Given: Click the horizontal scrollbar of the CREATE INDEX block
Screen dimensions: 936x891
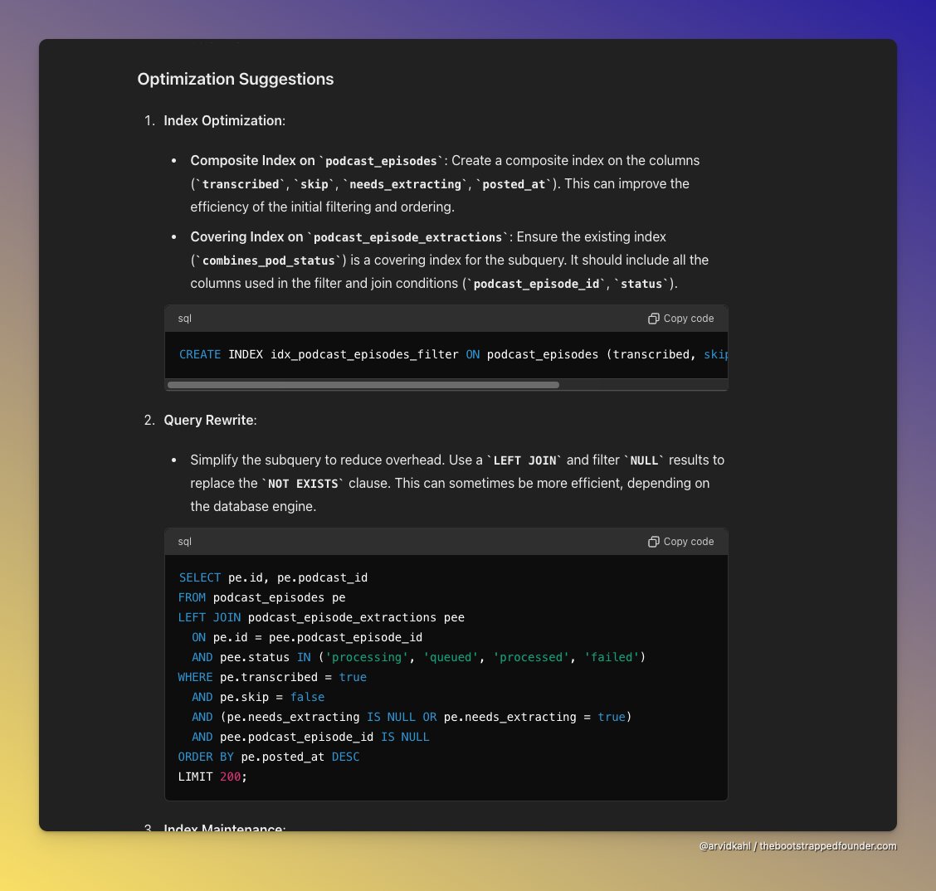Looking at the screenshot, I should pyautogui.click(x=363, y=385).
